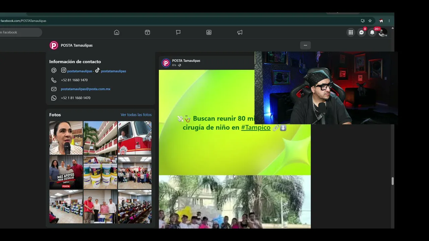Image resolution: width=429 pixels, height=241 pixels.
Task: Click the browser address bar URL
Action: point(23,21)
